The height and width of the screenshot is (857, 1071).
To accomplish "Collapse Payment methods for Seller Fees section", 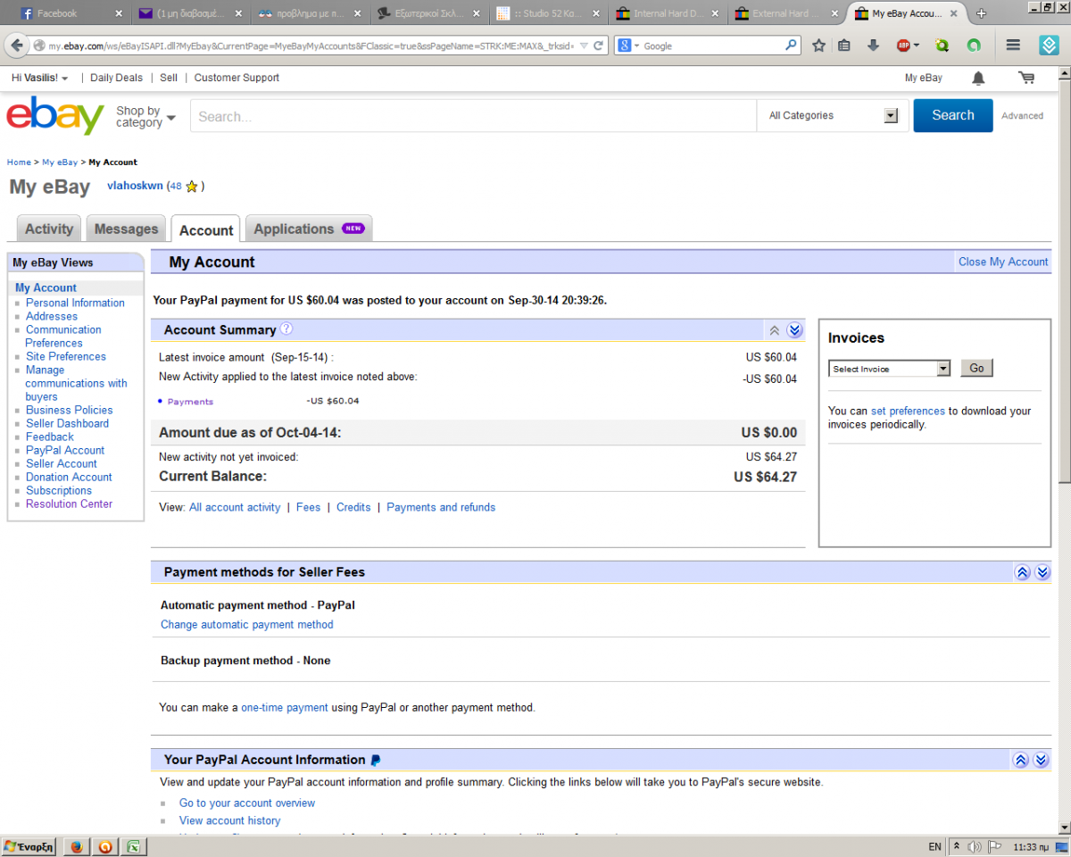I will pyautogui.click(x=1023, y=572).
